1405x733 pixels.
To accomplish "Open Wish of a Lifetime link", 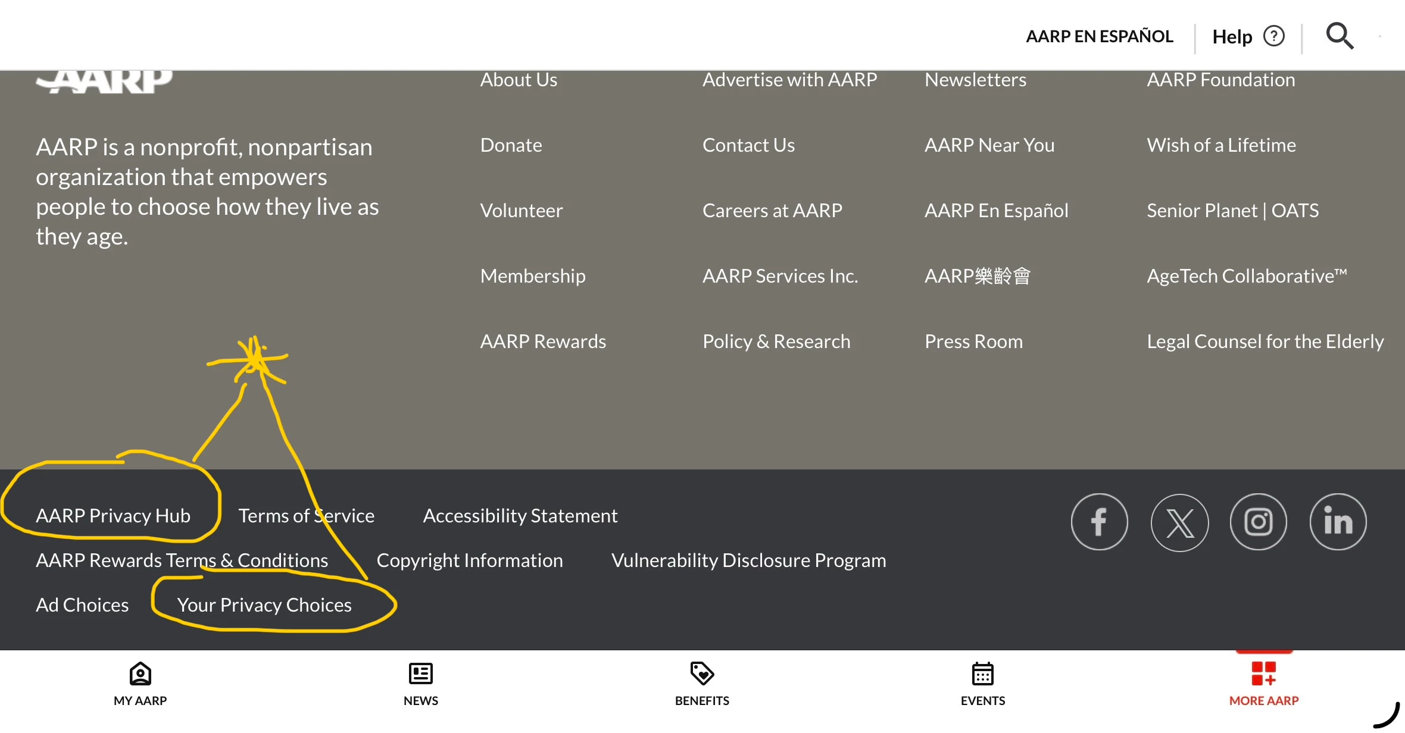I will coord(1221,145).
